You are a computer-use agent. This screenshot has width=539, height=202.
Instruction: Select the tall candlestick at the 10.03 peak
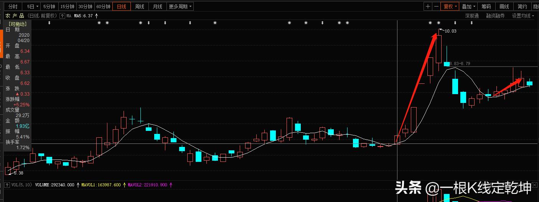438,49
